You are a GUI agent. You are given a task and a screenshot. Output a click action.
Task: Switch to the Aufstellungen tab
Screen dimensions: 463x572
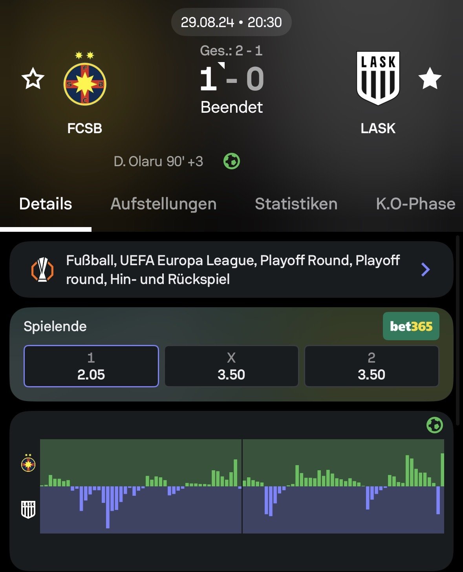tap(163, 204)
